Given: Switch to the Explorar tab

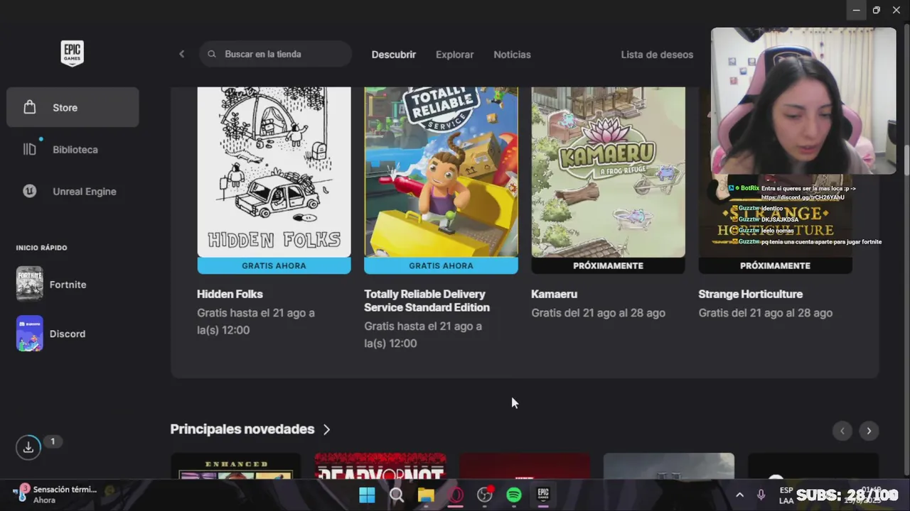Looking at the screenshot, I should (x=454, y=55).
